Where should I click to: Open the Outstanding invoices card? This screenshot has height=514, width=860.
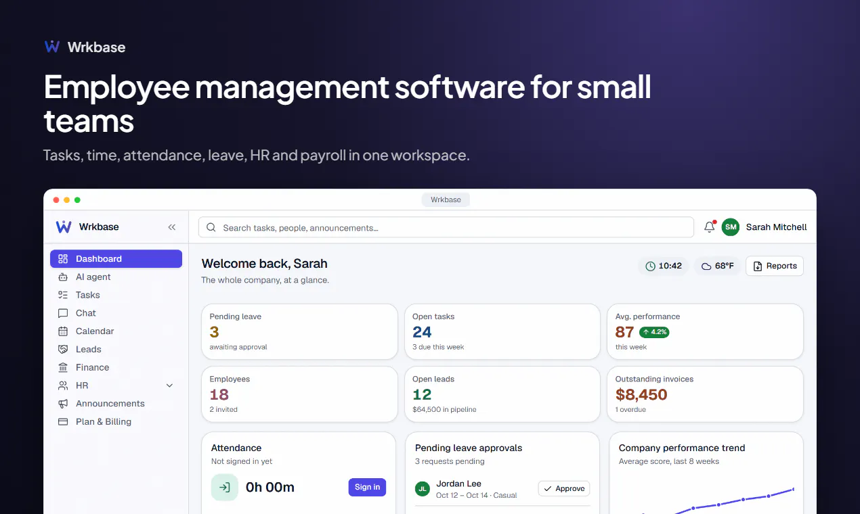pos(705,394)
